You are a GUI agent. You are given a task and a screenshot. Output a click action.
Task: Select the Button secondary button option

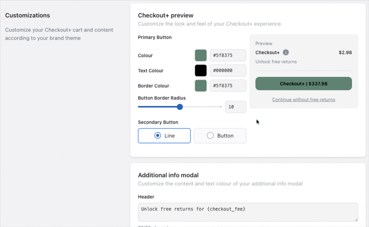click(220, 136)
